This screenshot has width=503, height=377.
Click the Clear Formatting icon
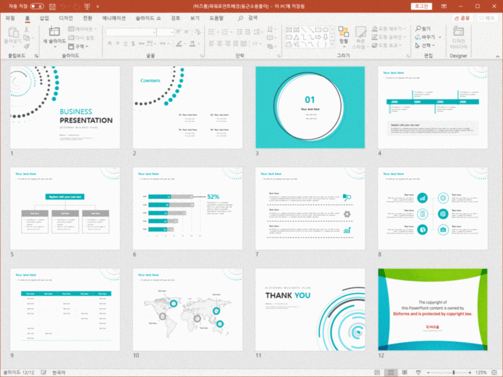[197, 31]
